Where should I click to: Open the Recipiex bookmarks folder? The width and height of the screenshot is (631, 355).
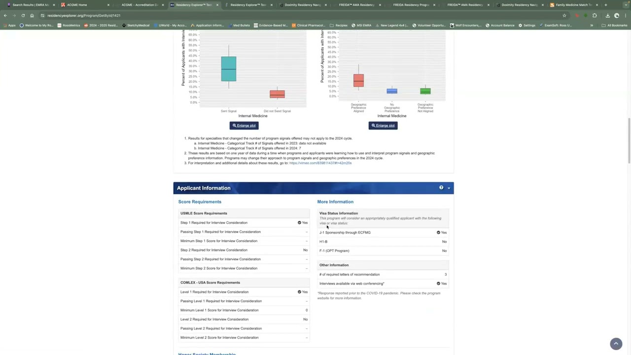pos(339,25)
